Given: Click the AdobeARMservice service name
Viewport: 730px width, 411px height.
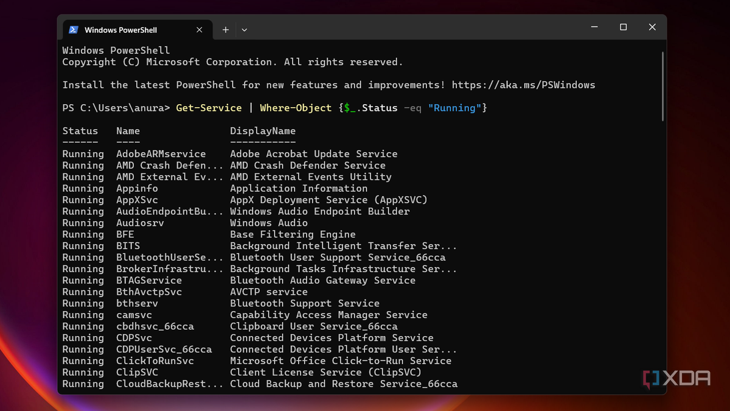Looking at the screenshot, I should click(161, 154).
